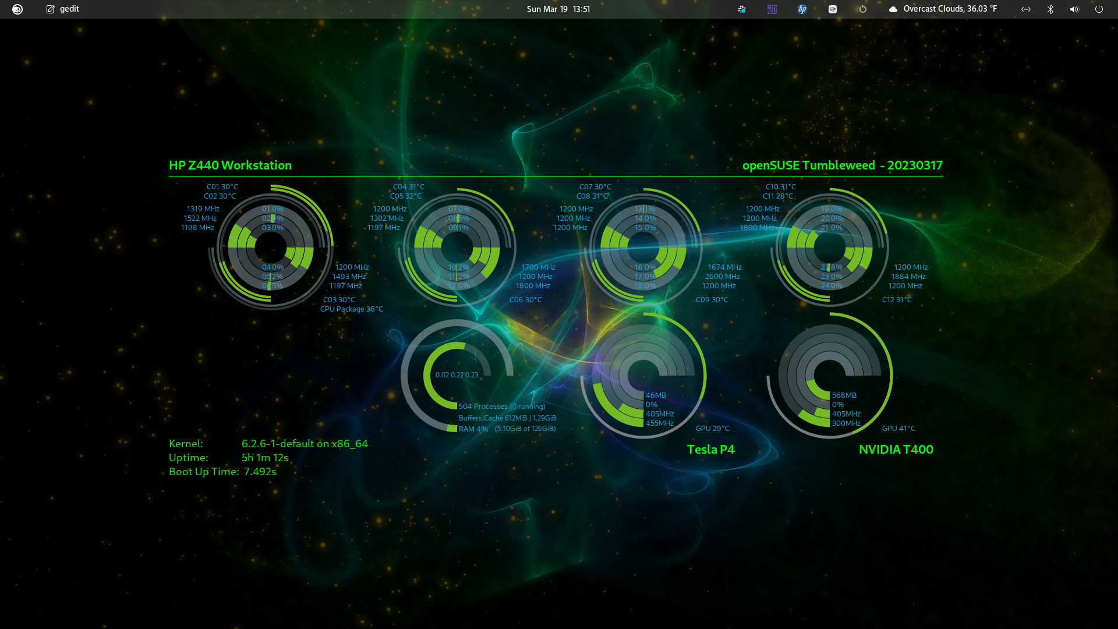Viewport: 1118px width, 629px height.
Task: Click the '455MHz' Tesla clock value
Action: (660, 423)
